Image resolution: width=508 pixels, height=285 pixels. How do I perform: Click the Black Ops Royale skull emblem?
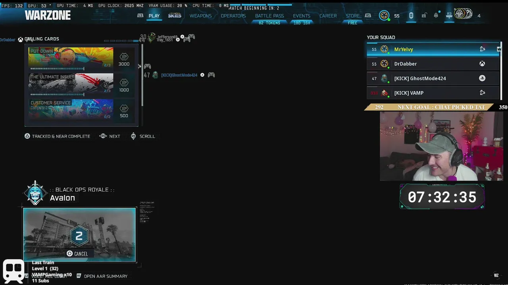[35, 193]
